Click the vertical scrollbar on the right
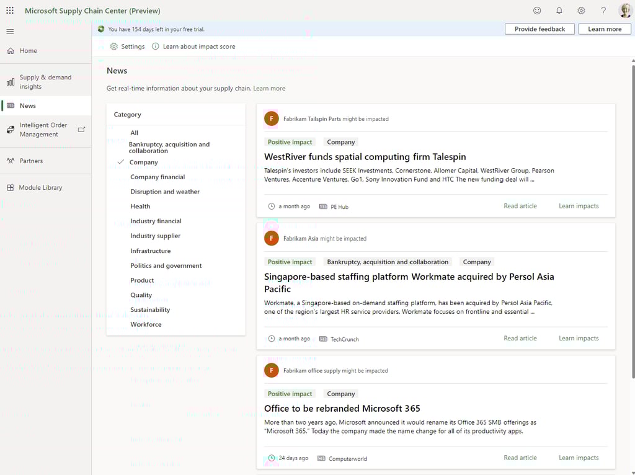The image size is (635, 475). click(632, 248)
